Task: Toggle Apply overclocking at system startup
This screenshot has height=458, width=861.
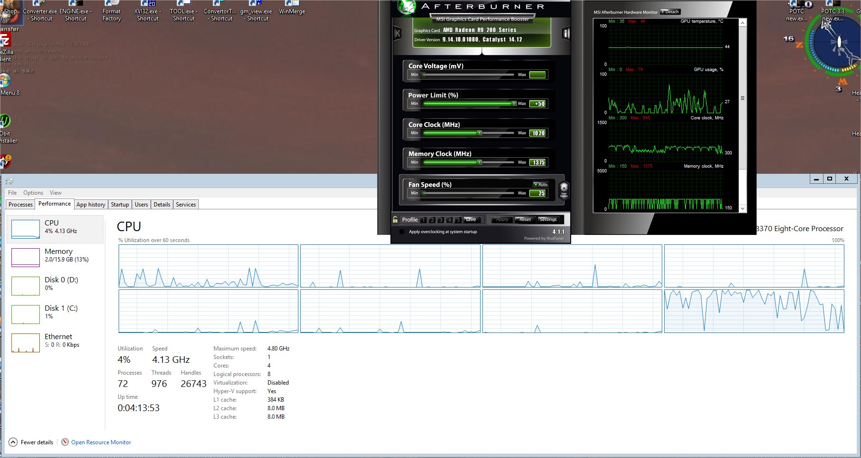Action: [x=402, y=232]
